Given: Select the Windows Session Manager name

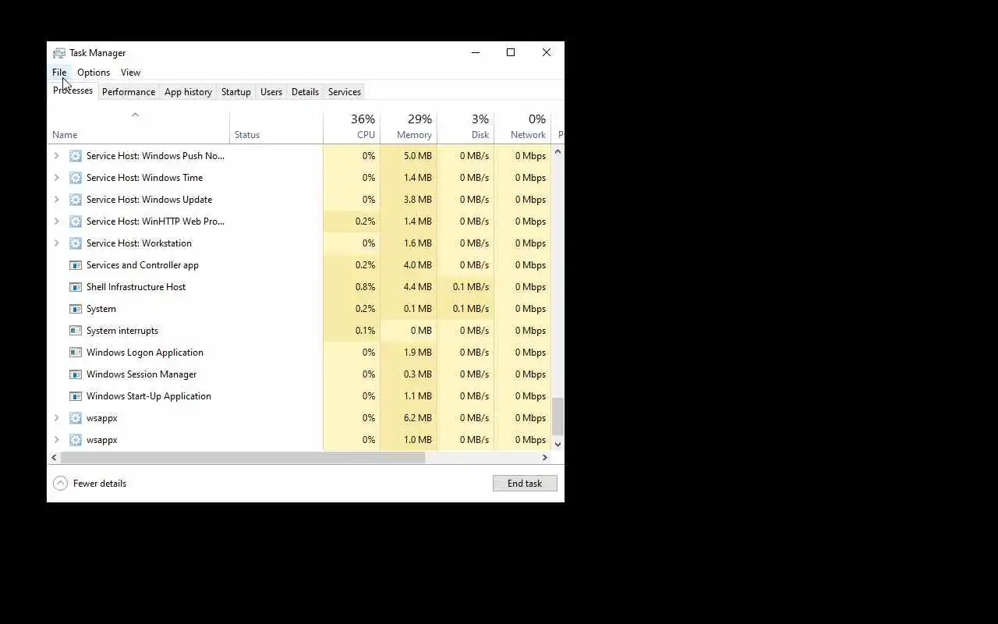Looking at the screenshot, I should pos(141,374).
